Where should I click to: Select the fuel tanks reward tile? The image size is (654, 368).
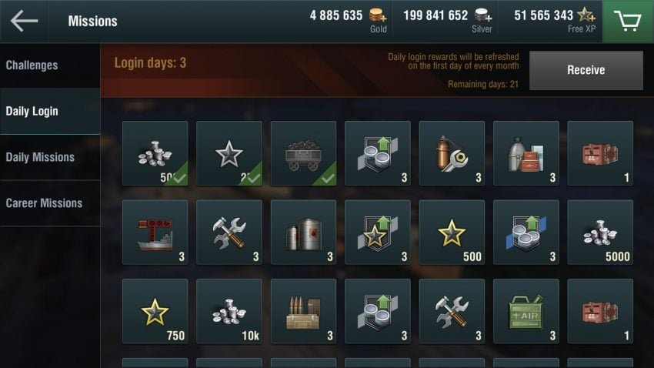click(x=303, y=232)
